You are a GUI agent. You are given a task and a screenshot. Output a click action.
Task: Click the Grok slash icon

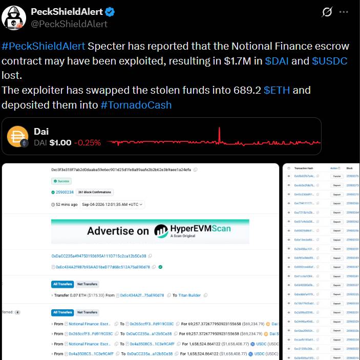click(x=327, y=12)
